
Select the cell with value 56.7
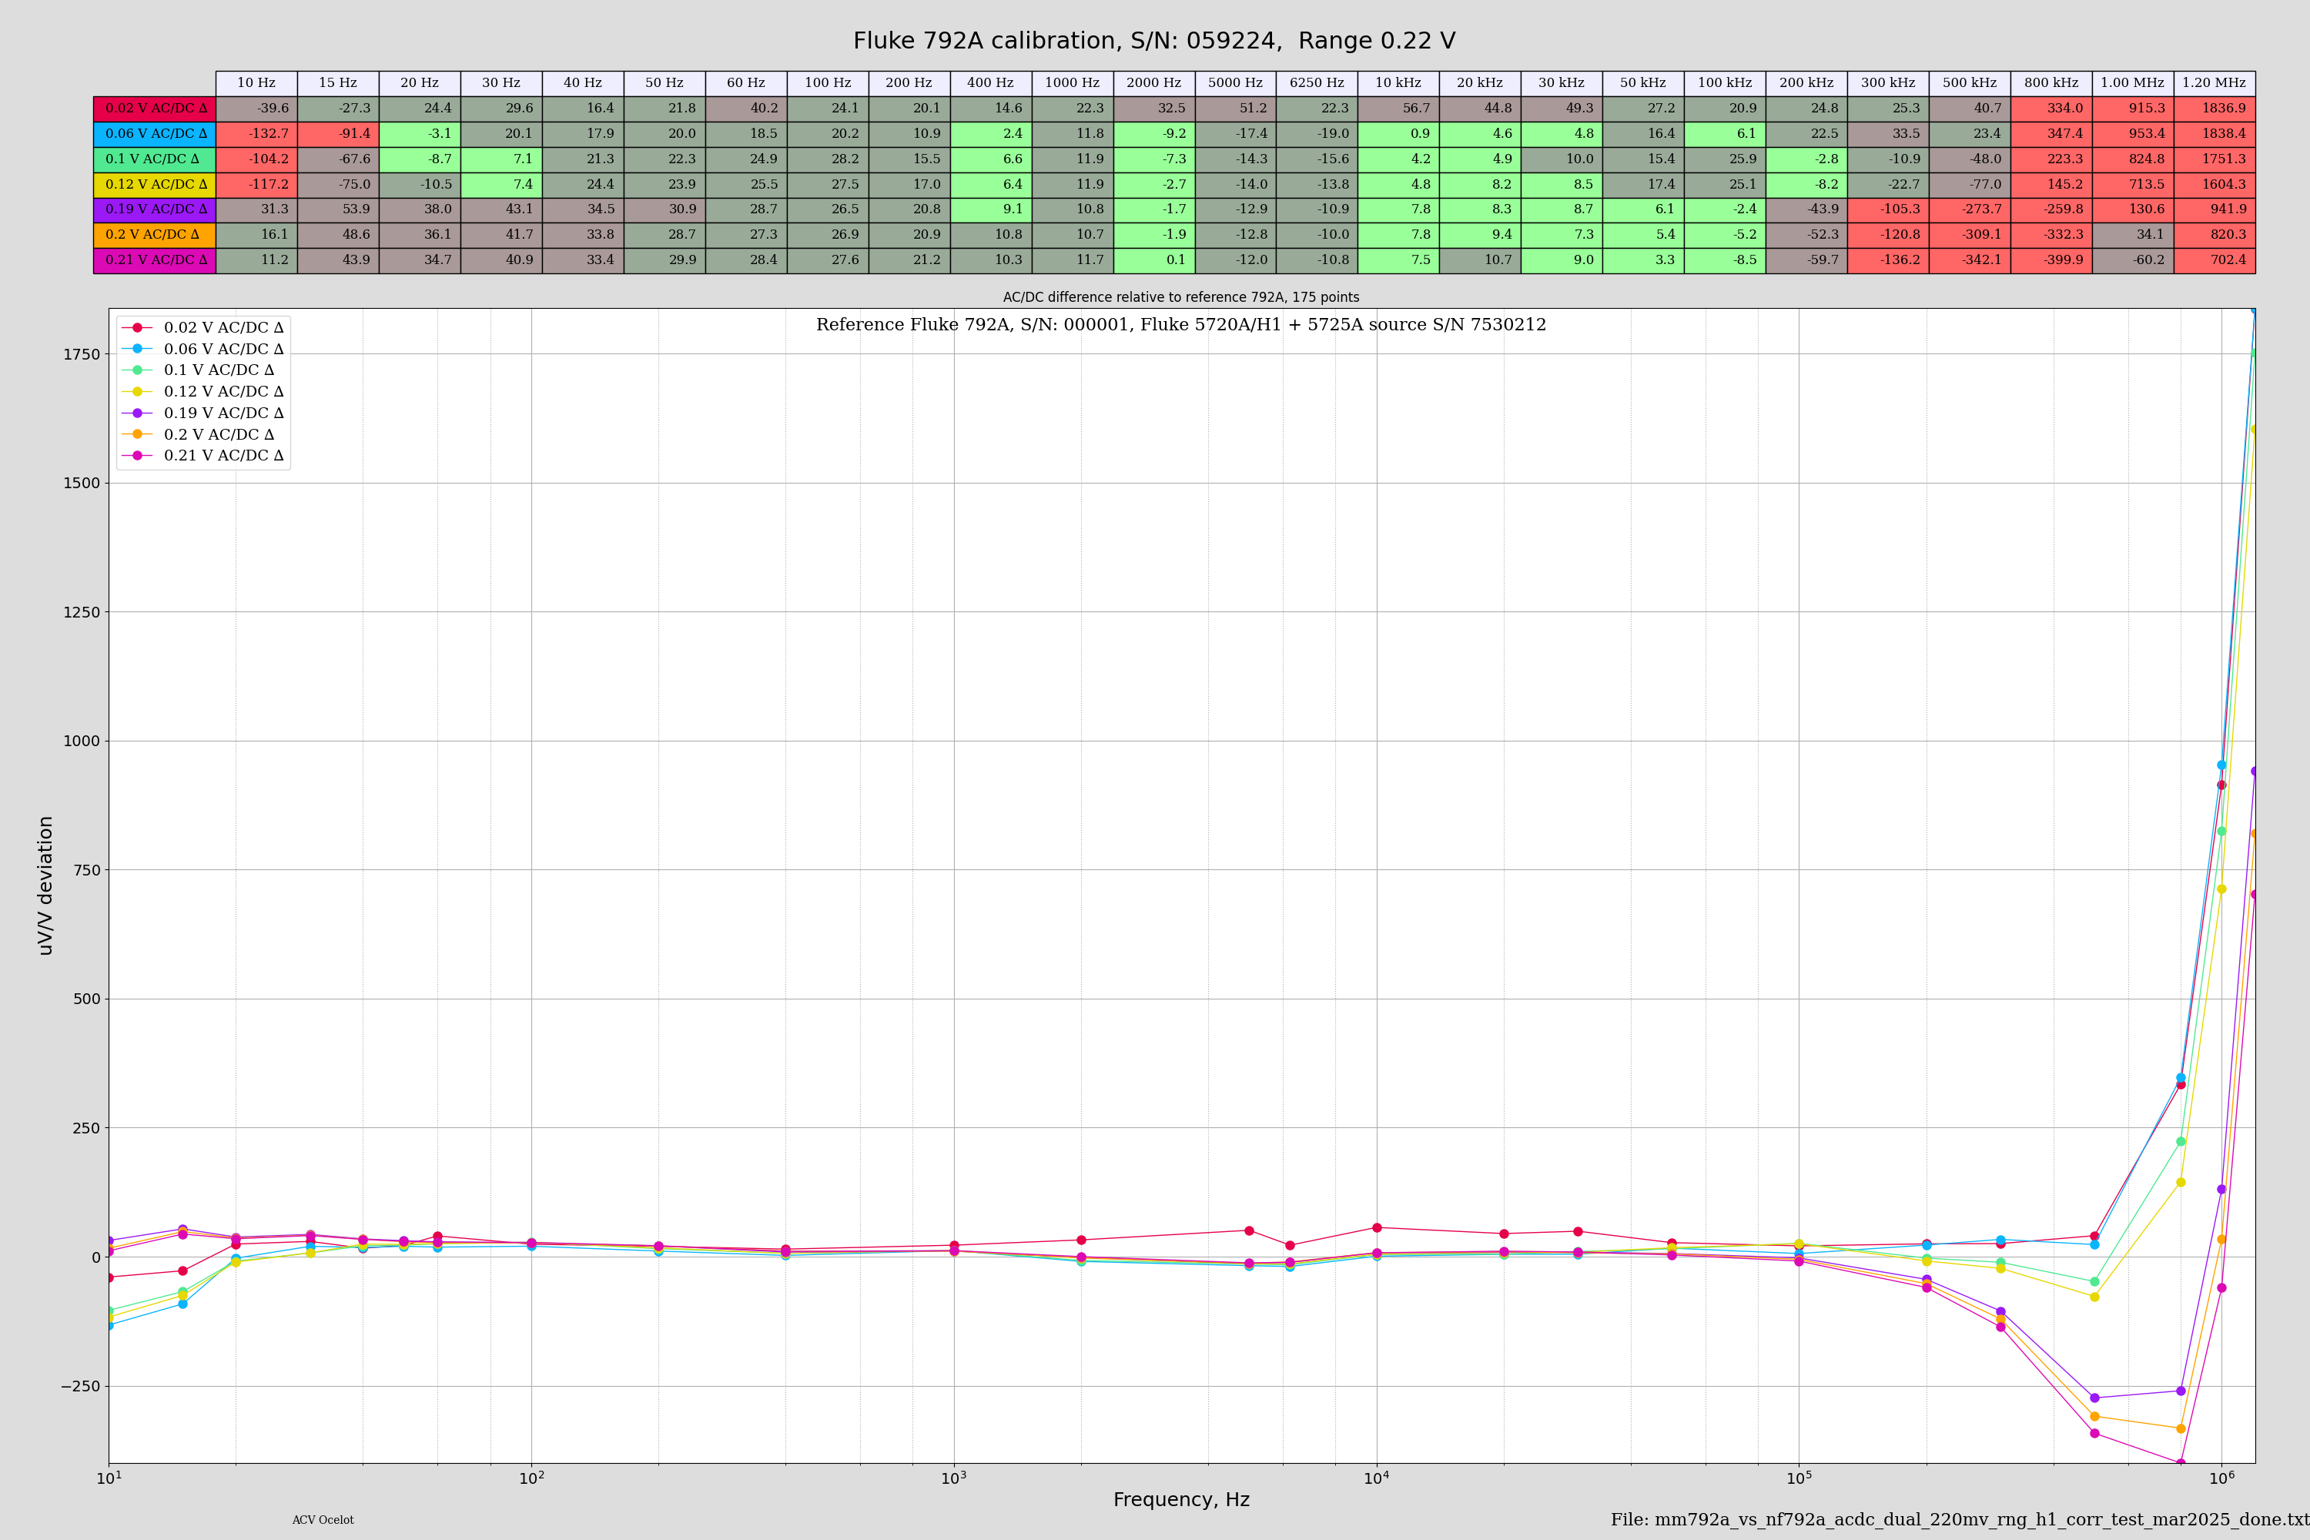click(x=1398, y=109)
